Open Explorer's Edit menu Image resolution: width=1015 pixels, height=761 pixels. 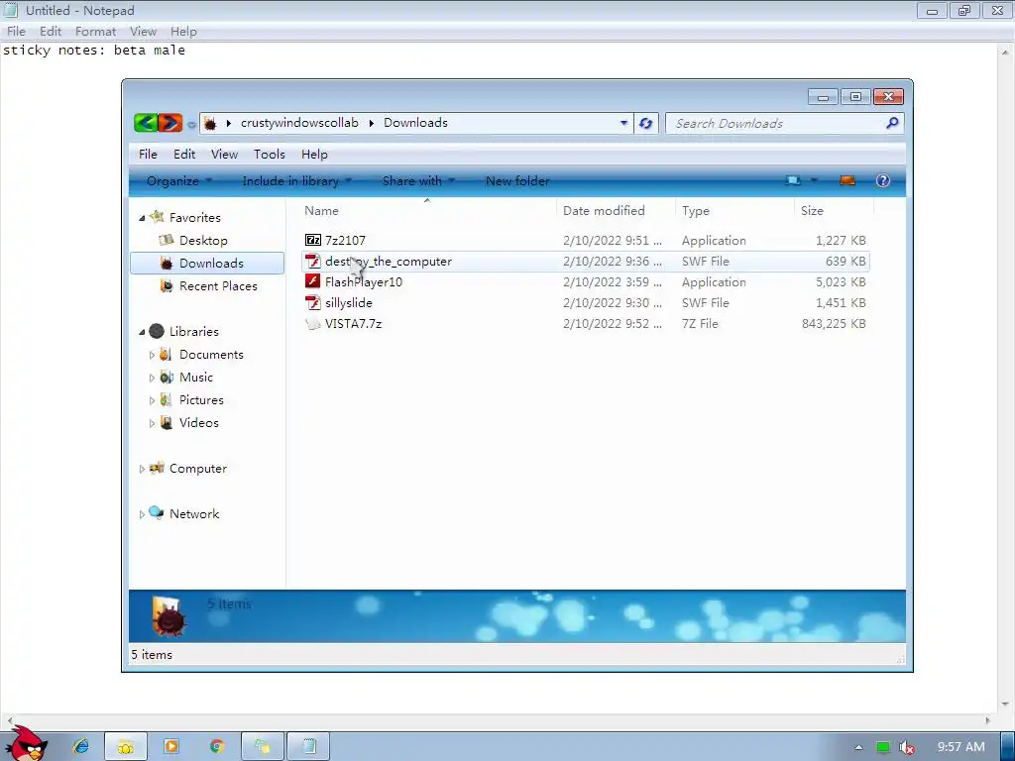click(183, 154)
